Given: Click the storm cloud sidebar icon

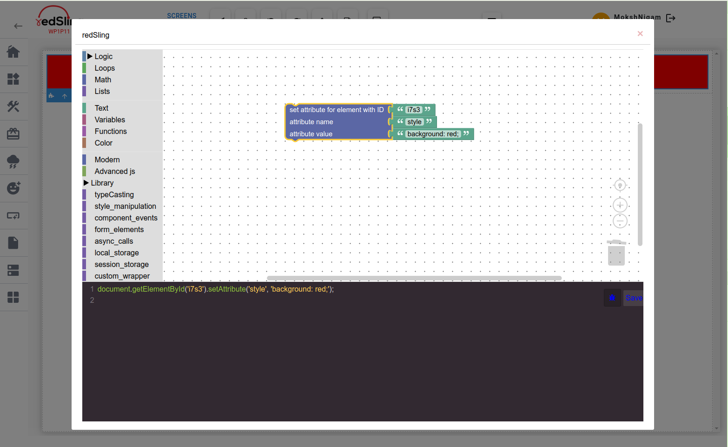Looking at the screenshot, I should tap(13, 161).
